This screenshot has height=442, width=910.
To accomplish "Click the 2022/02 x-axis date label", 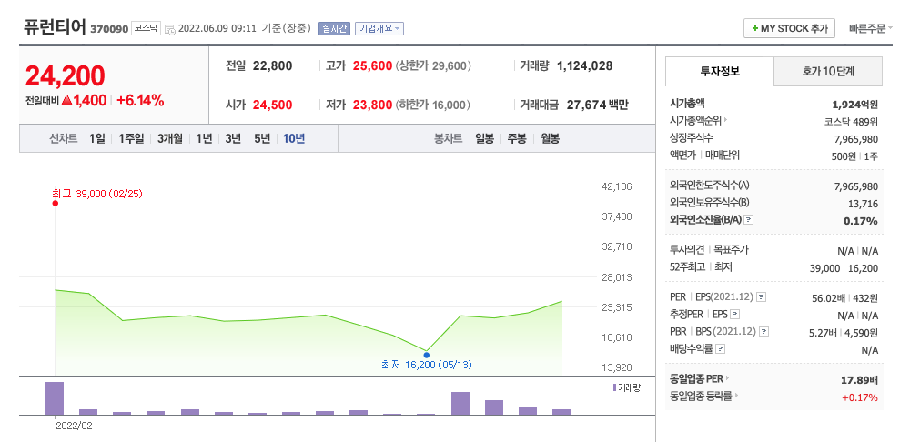I will tap(74, 426).
